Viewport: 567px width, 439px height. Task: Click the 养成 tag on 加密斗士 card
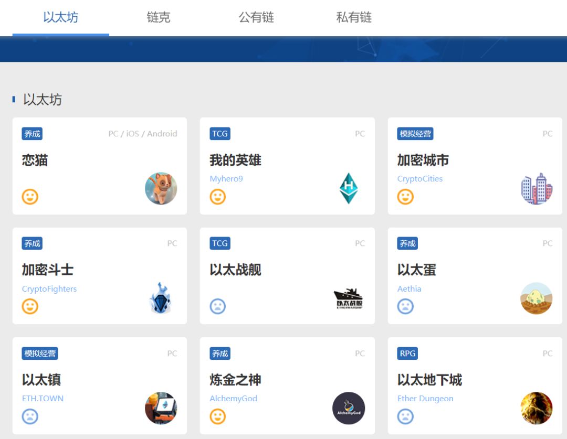click(x=32, y=243)
